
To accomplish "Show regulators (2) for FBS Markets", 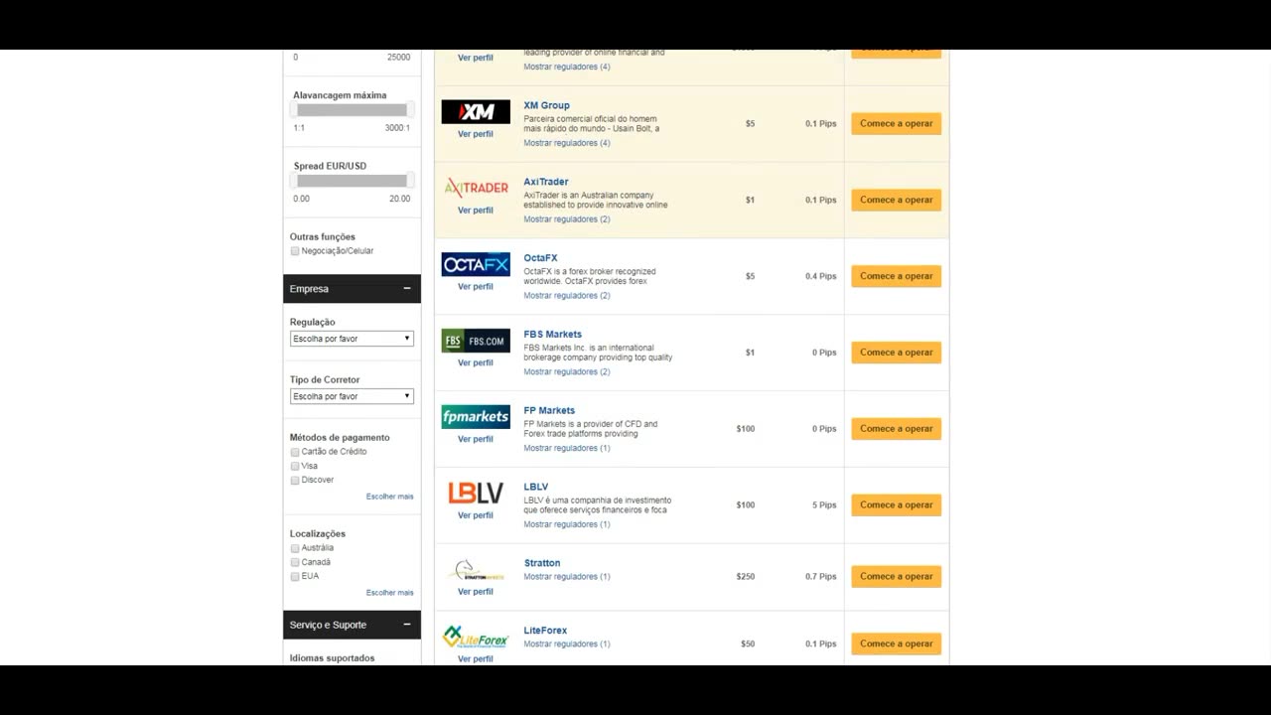I will [567, 372].
